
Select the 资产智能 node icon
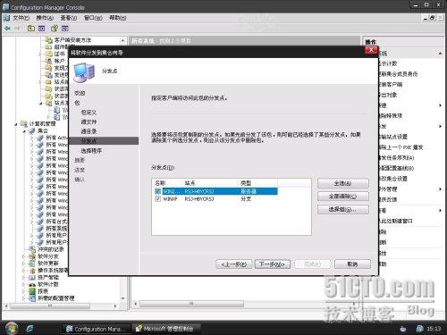point(32,277)
